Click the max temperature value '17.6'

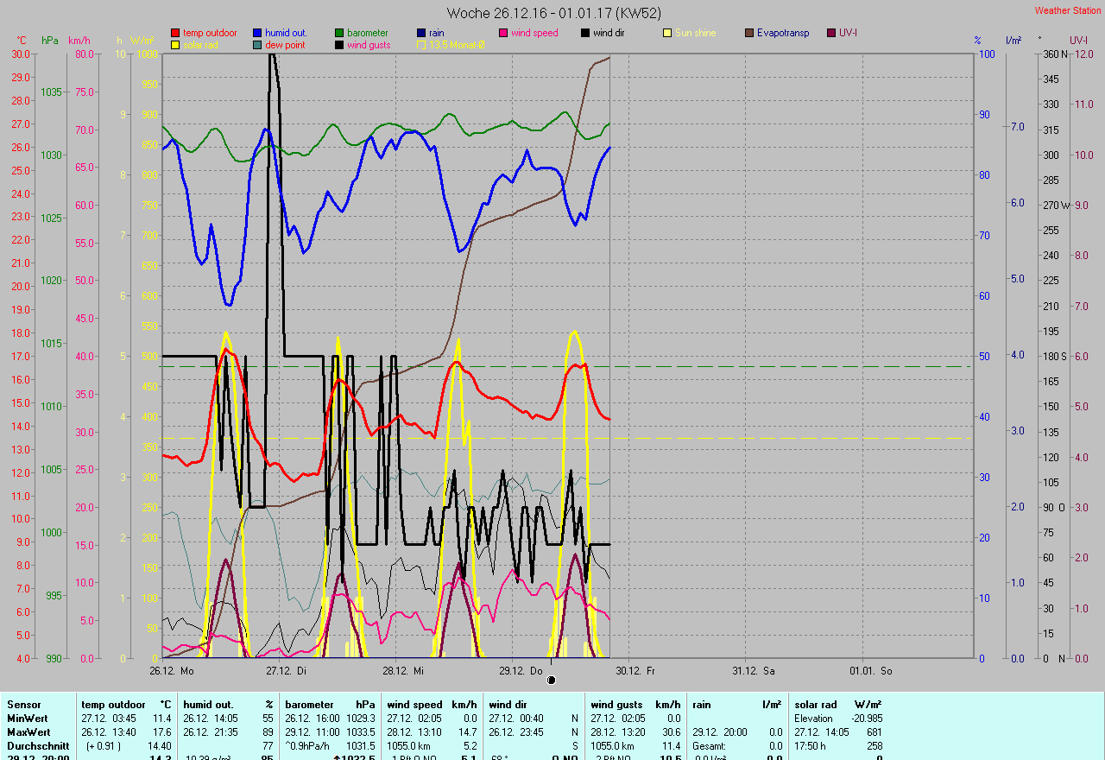(162, 732)
